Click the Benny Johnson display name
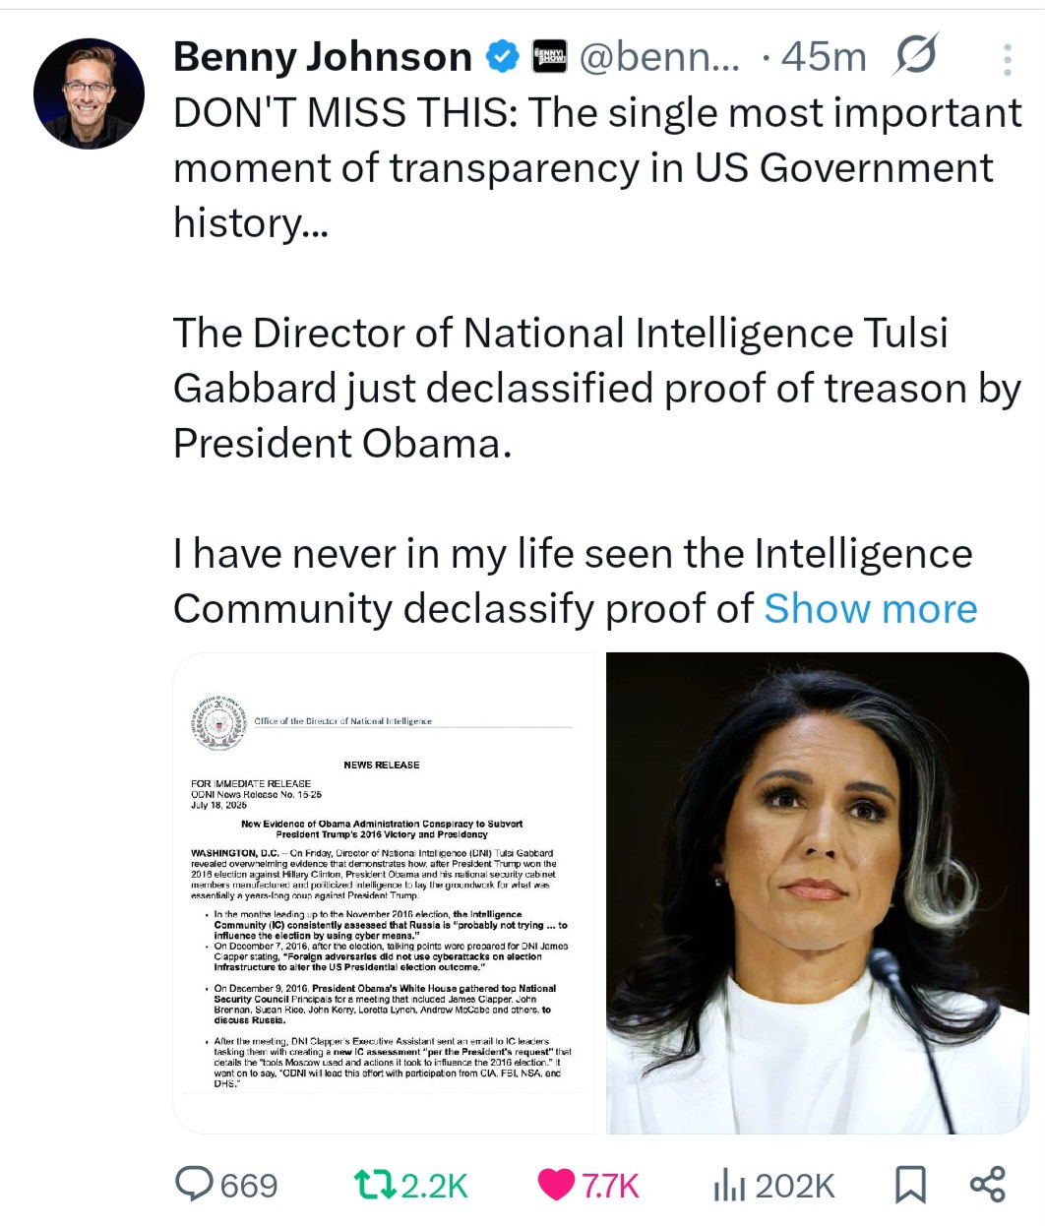Screen dimensions: 1045x1226 tap(322, 57)
